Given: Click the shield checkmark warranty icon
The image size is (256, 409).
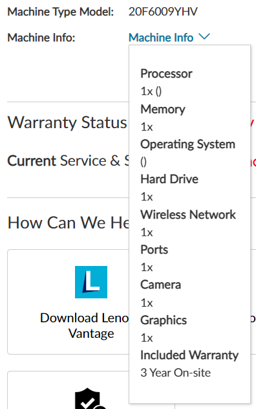Looking at the screenshot, I should [89, 398].
